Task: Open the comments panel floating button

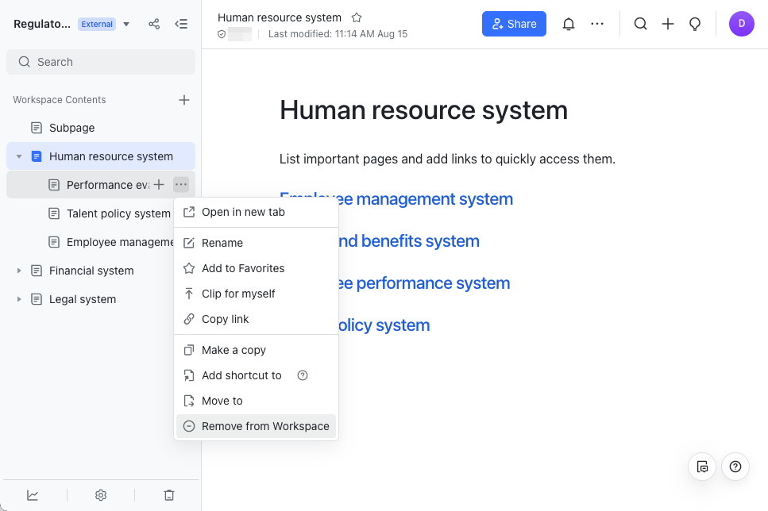Action: (x=702, y=467)
